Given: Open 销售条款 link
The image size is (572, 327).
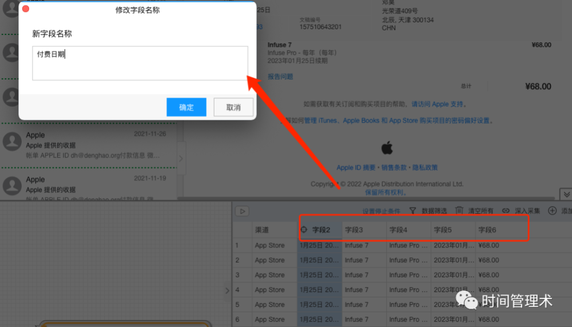Looking at the screenshot, I should tap(394, 167).
